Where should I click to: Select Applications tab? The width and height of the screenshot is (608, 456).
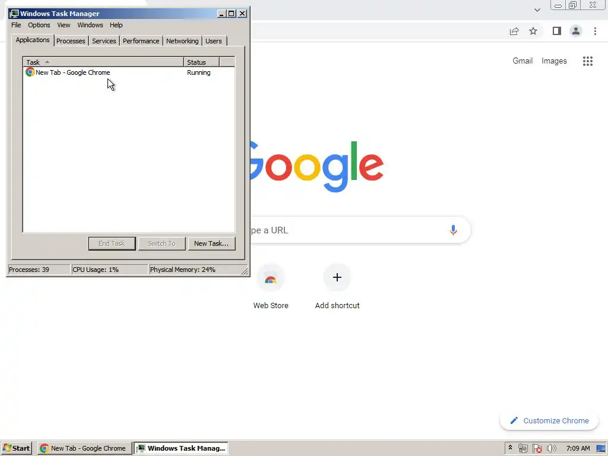coord(33,40)
